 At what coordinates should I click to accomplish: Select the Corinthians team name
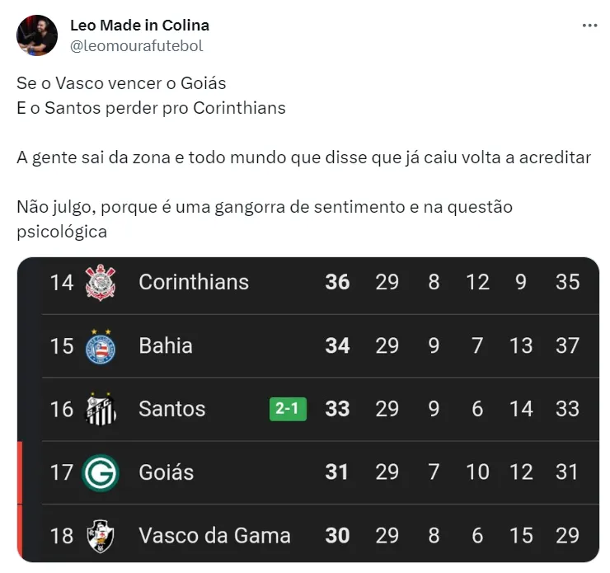coord(194,282)
